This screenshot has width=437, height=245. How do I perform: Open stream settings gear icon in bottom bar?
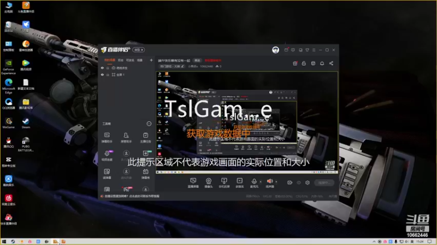click(x=308, y=182)
